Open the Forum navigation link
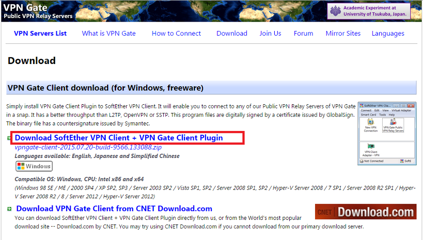The height and width of the screenshot is (240, 423). (303, 34)
